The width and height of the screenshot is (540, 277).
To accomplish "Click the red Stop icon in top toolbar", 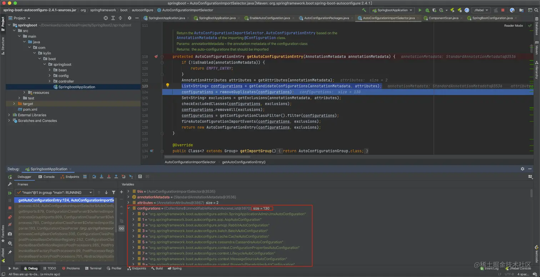I will (x=503, y=10).
